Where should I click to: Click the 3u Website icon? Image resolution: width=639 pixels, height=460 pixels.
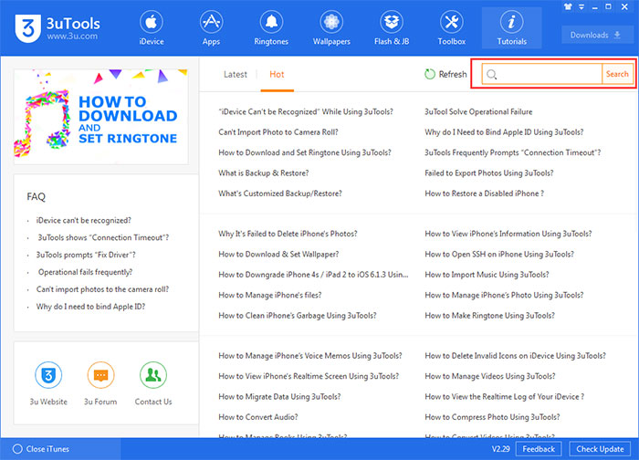tap(48, 375)
